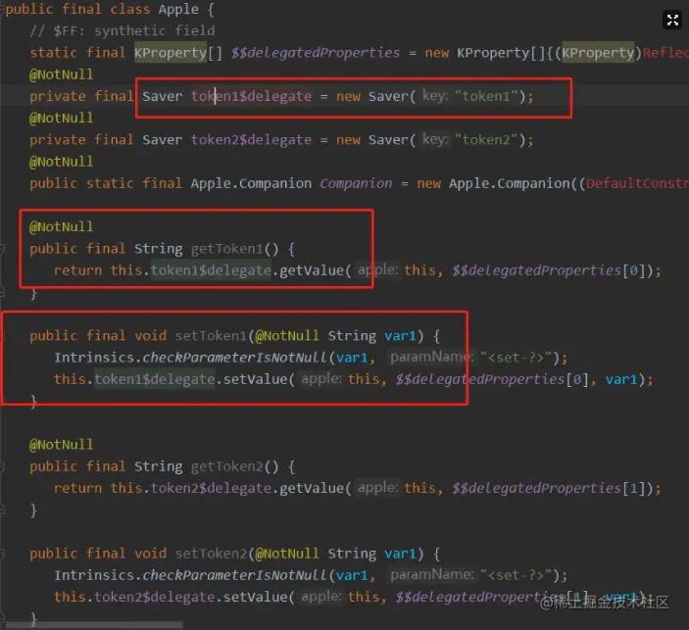Viewport: 689px width, 630px height.
Task: Click Intrinsics inside setToken2 body
Action: 94,575
